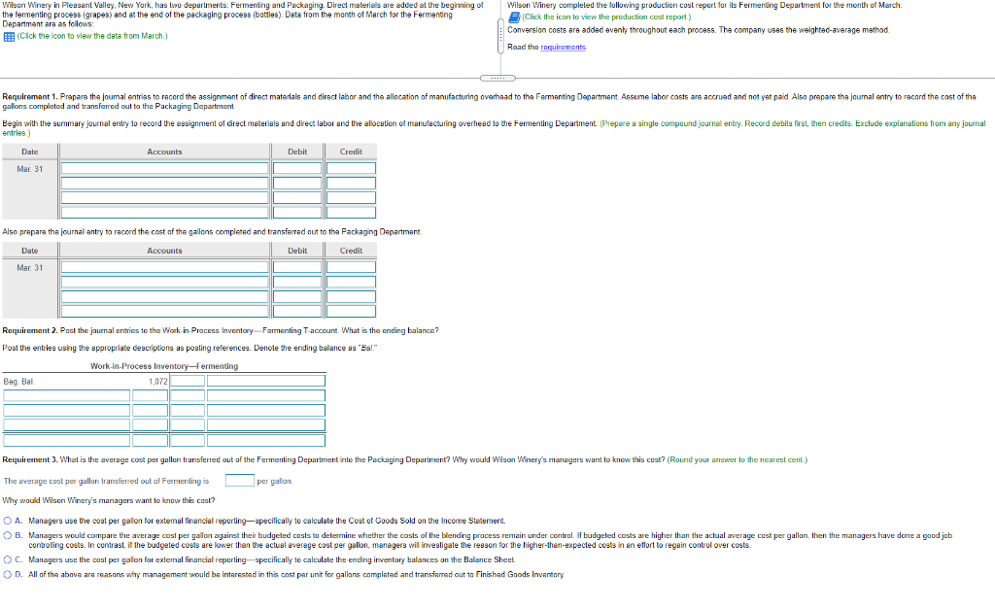Click the 'Requirement 1.' heading text
The image size is (995, 608).
pos(30,97)
